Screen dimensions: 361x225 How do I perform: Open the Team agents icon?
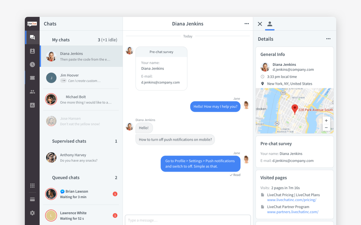pos(32,92)
